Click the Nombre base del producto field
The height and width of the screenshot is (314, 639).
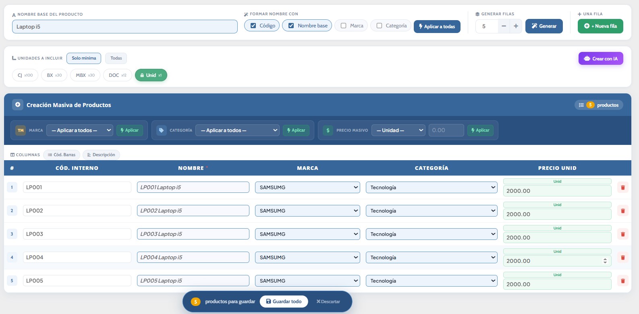point(124,27)
